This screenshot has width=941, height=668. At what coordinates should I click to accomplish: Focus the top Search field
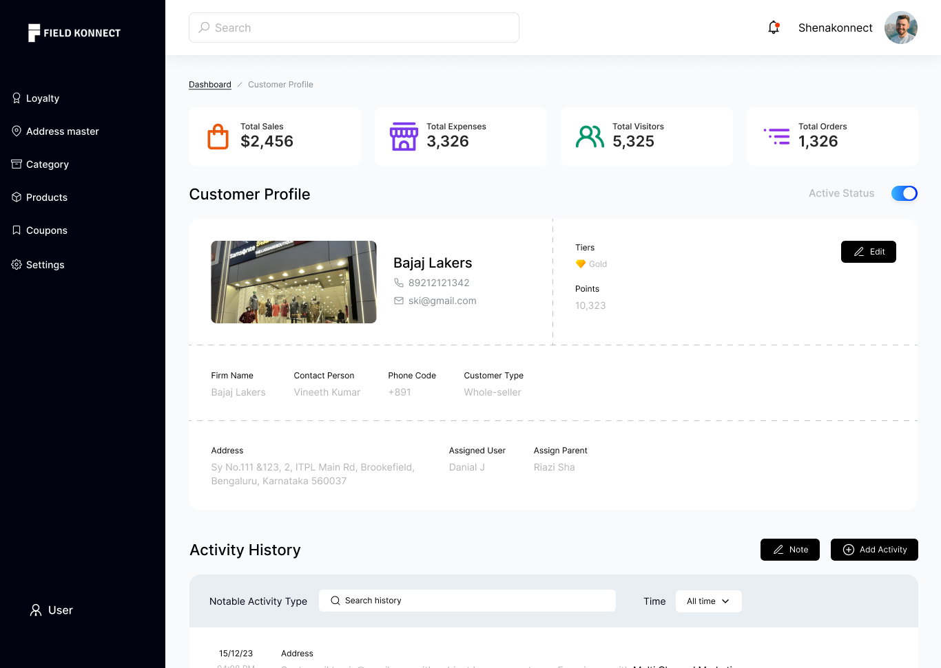click(354, 28)
